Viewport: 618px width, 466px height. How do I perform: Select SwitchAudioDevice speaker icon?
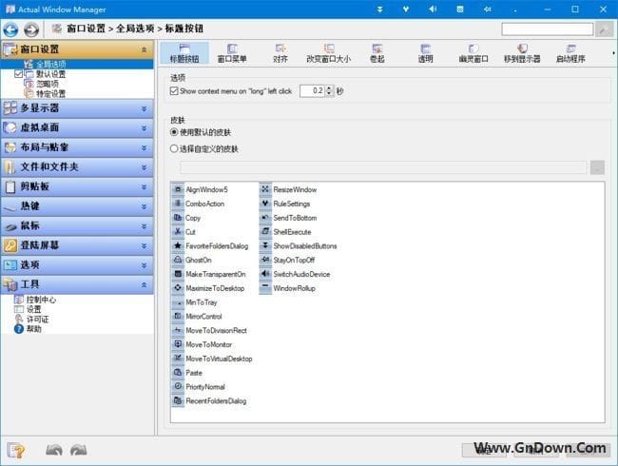(x=265, y=274)
